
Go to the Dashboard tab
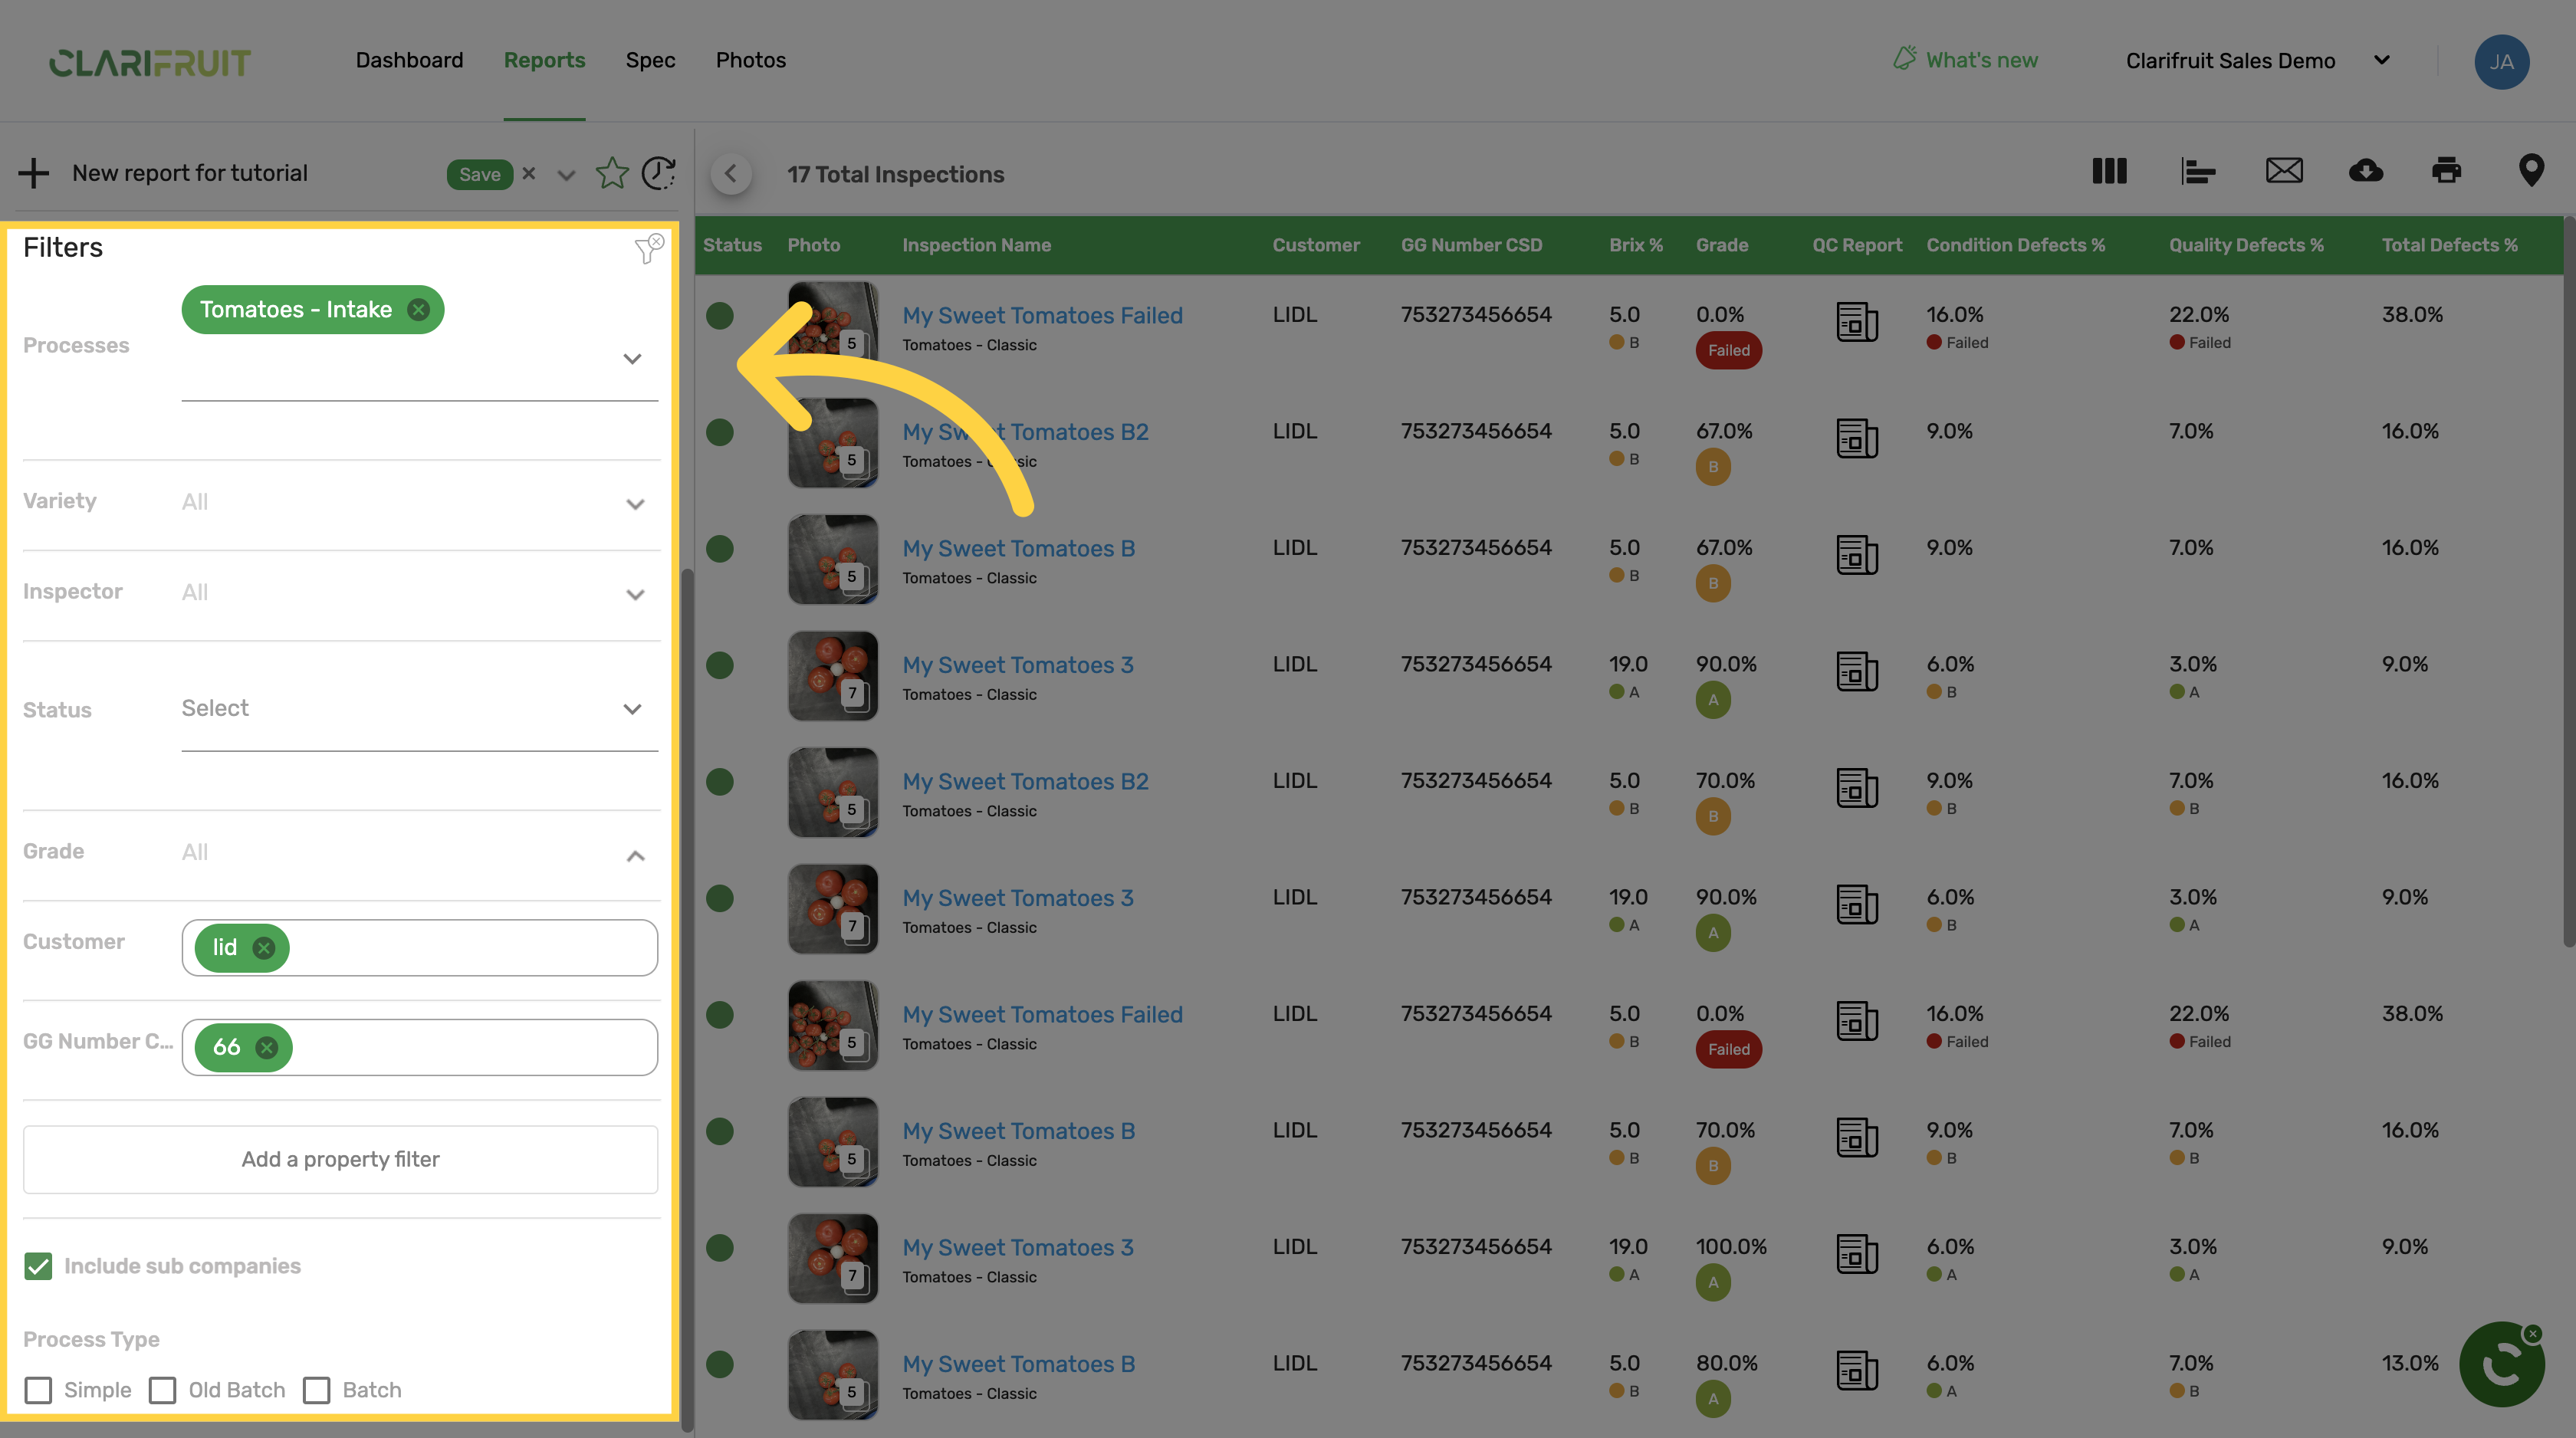[409, 60]
